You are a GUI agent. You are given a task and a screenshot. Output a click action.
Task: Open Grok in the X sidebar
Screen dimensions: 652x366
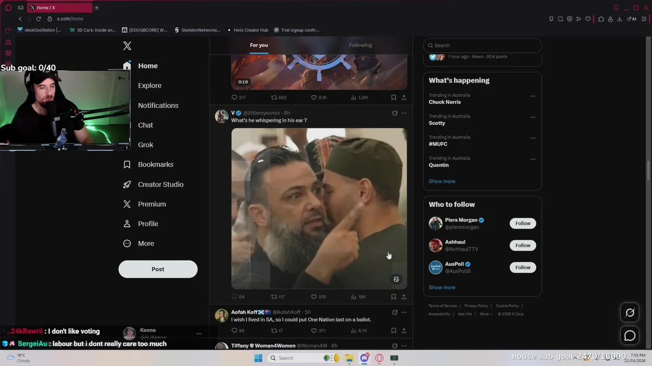coord(146,145)
